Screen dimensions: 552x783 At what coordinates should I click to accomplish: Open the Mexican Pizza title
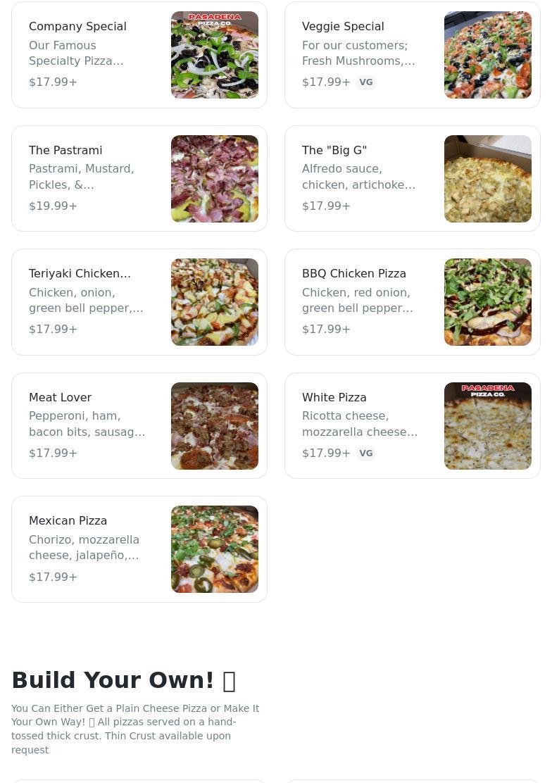(x=68, y=520)
